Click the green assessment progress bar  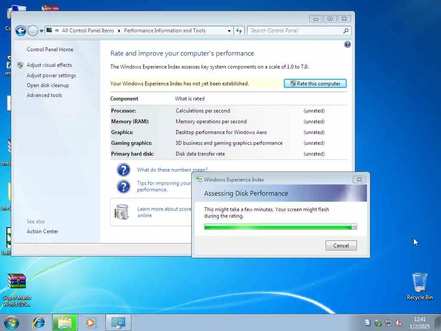coord(280,227)
